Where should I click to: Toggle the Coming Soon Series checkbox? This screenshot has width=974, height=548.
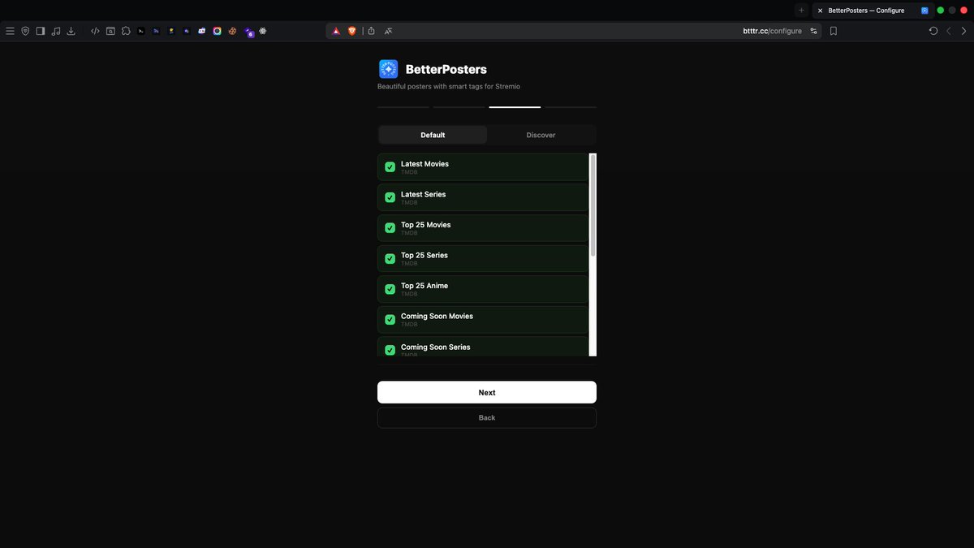point(390,350)
